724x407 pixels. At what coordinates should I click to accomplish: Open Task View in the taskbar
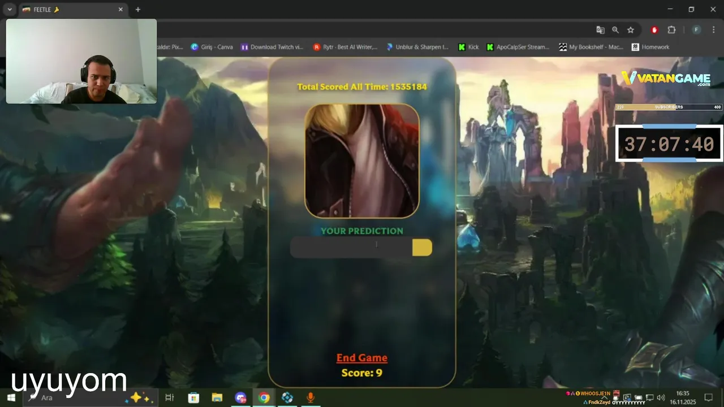[169, 398]
